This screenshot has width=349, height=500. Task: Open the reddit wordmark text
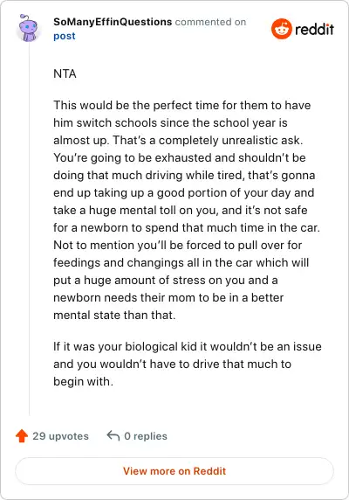tap(314, 30)
